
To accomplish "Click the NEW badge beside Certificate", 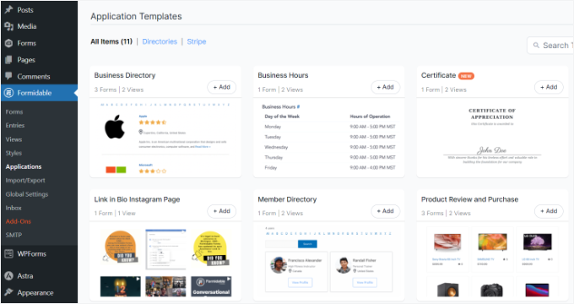I will click(466, 76).
